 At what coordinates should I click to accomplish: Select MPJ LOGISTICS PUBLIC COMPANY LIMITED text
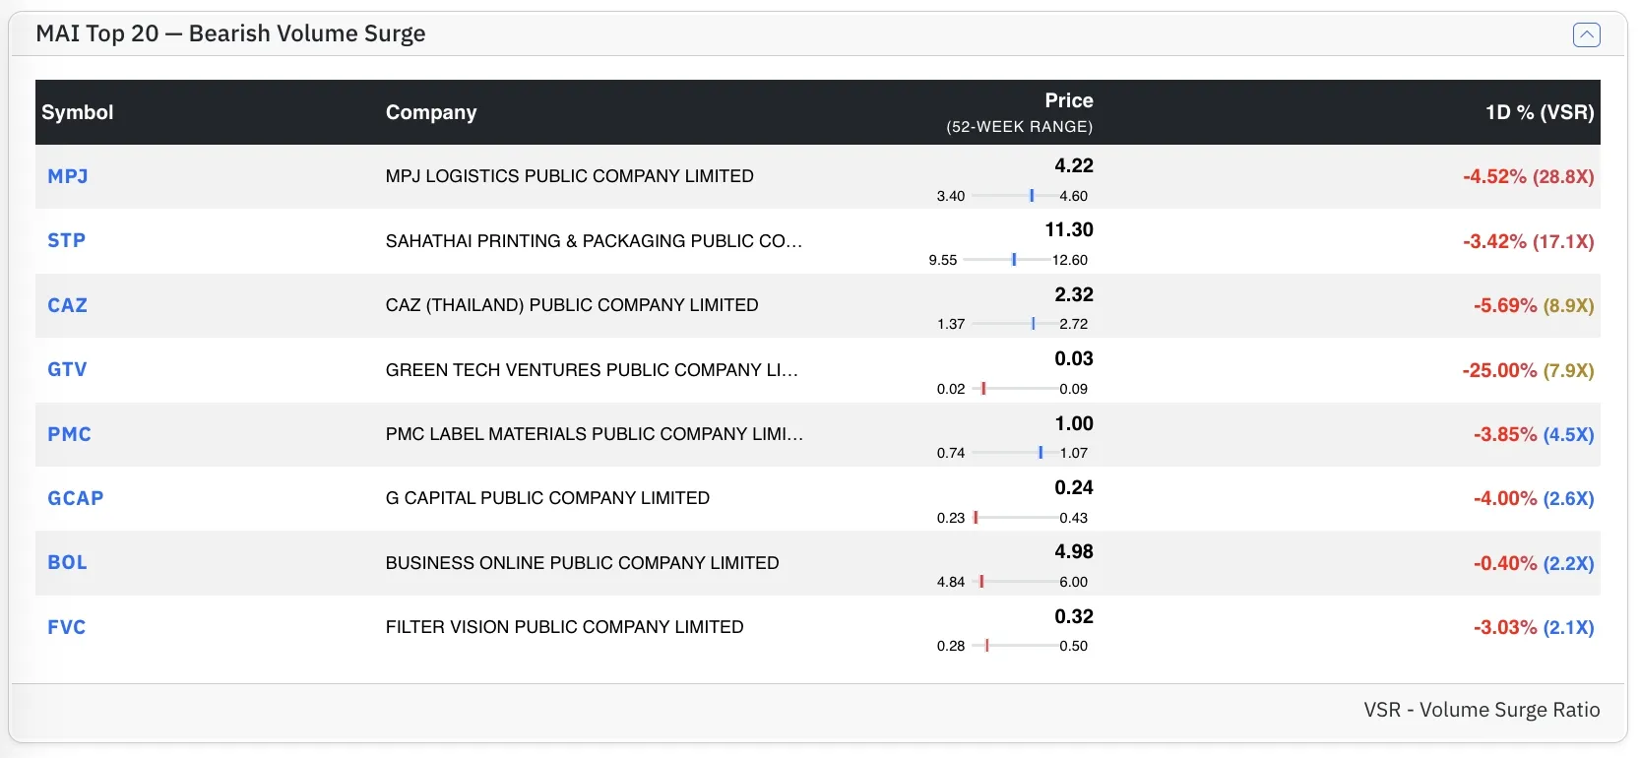570,176
